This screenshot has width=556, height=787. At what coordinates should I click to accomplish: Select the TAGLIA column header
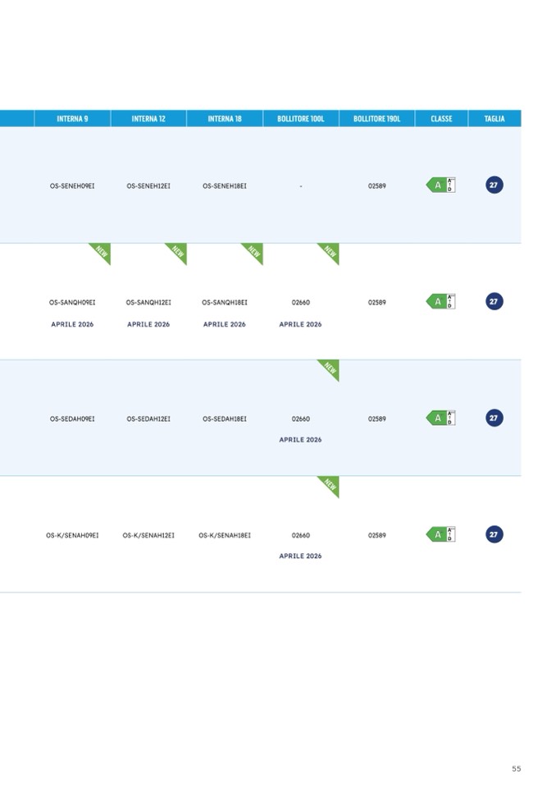[494, 119]
